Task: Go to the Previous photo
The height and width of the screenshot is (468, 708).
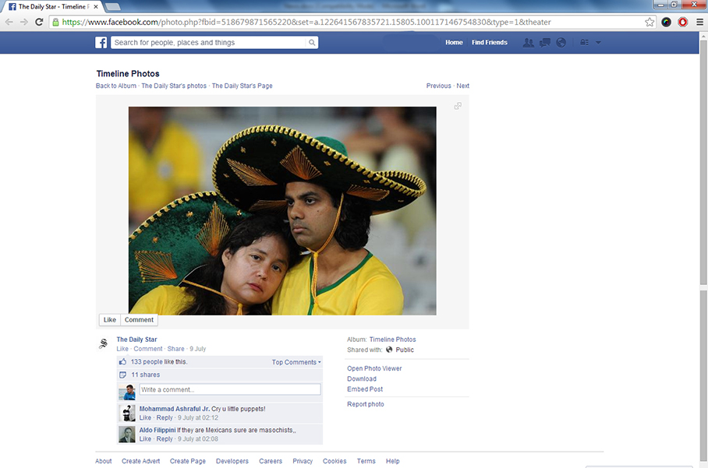Action: [438, 86]
